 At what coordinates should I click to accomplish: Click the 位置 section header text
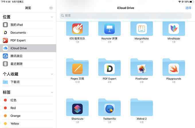(7, 17)
